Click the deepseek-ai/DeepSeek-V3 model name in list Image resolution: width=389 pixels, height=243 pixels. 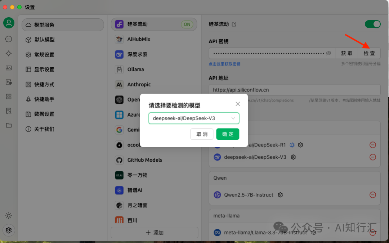coord(255,157)
